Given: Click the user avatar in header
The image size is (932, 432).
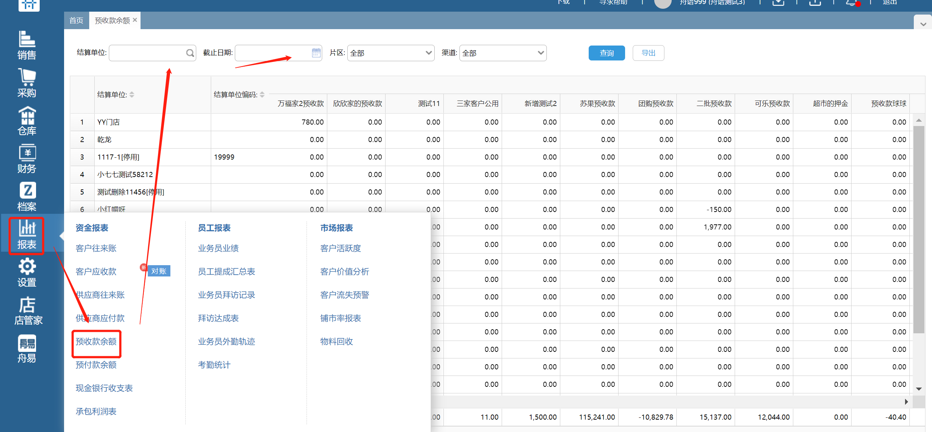Looking at the screenshot, I should pos(663,3).
